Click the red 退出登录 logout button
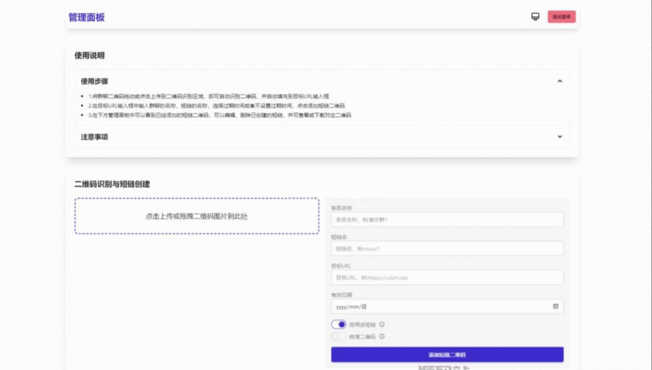This screenshot has height=370, width=652. 563,16
